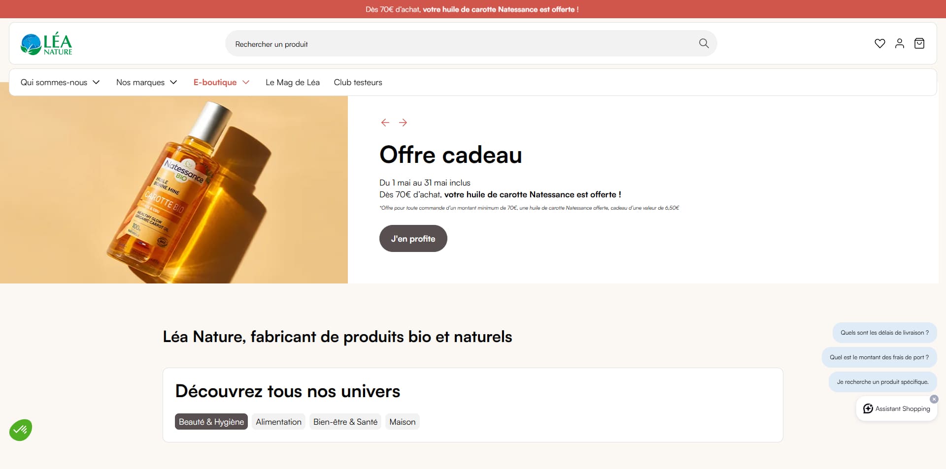Close the Assistant Shopping widget
Viewport: 946px width, 469px height.
click(934, 399)
